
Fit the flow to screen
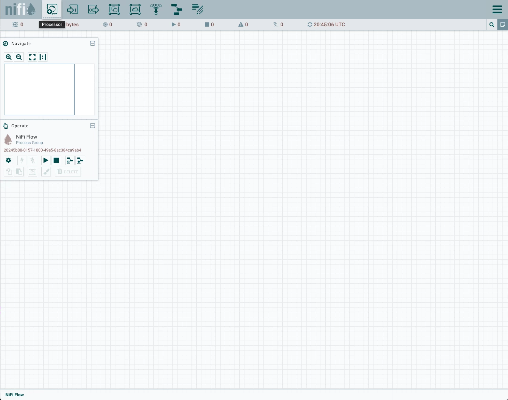tap(32, 57)
